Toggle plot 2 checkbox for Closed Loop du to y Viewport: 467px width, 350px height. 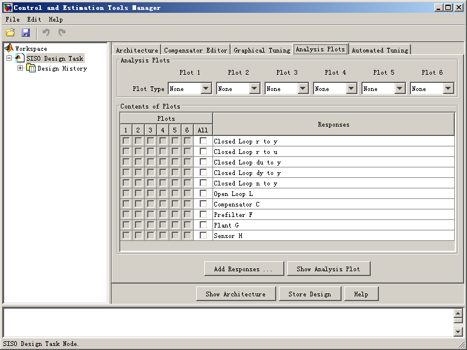click(138, 162)
